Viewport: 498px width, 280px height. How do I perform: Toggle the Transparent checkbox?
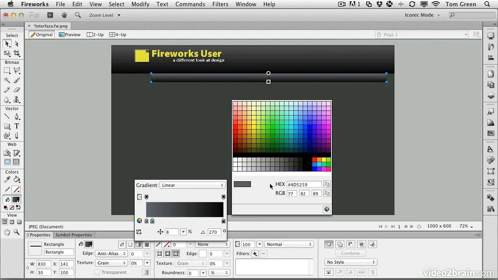(97, 272)
